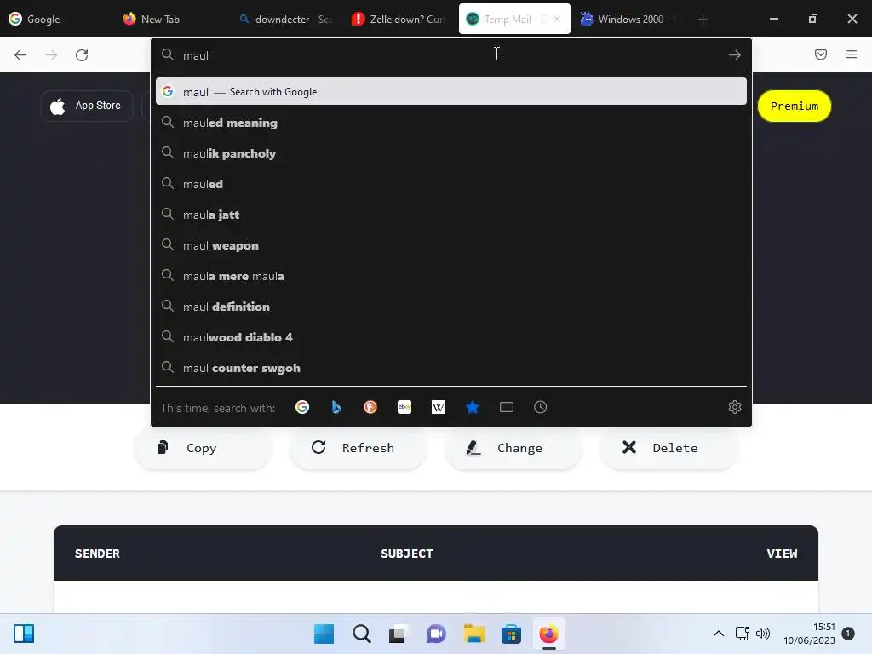The image size is (872, 654).
Task: Click the Premium button
Action: 795,106
